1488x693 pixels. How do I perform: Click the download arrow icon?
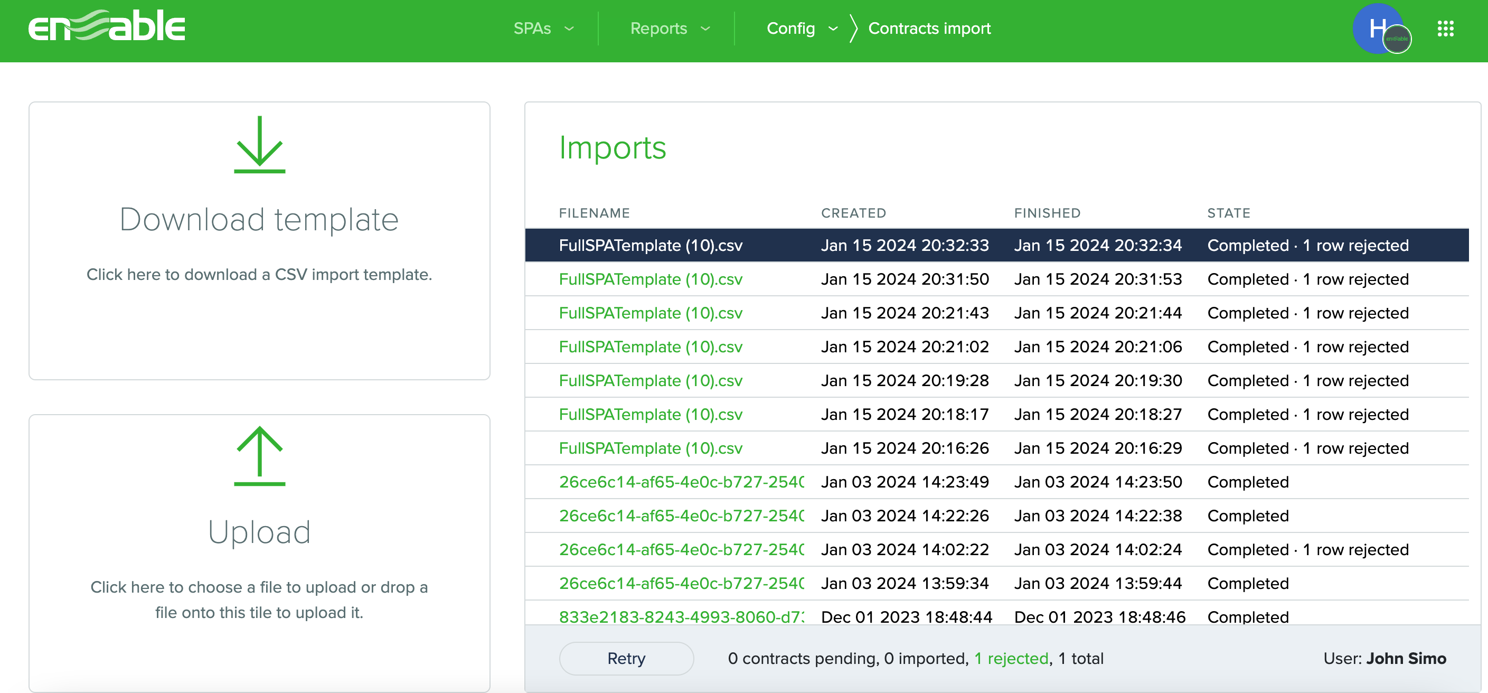[x=259, y=145]
